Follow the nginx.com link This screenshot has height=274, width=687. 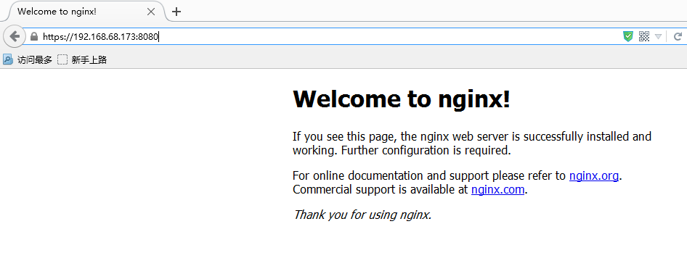(x=497, y=190)
